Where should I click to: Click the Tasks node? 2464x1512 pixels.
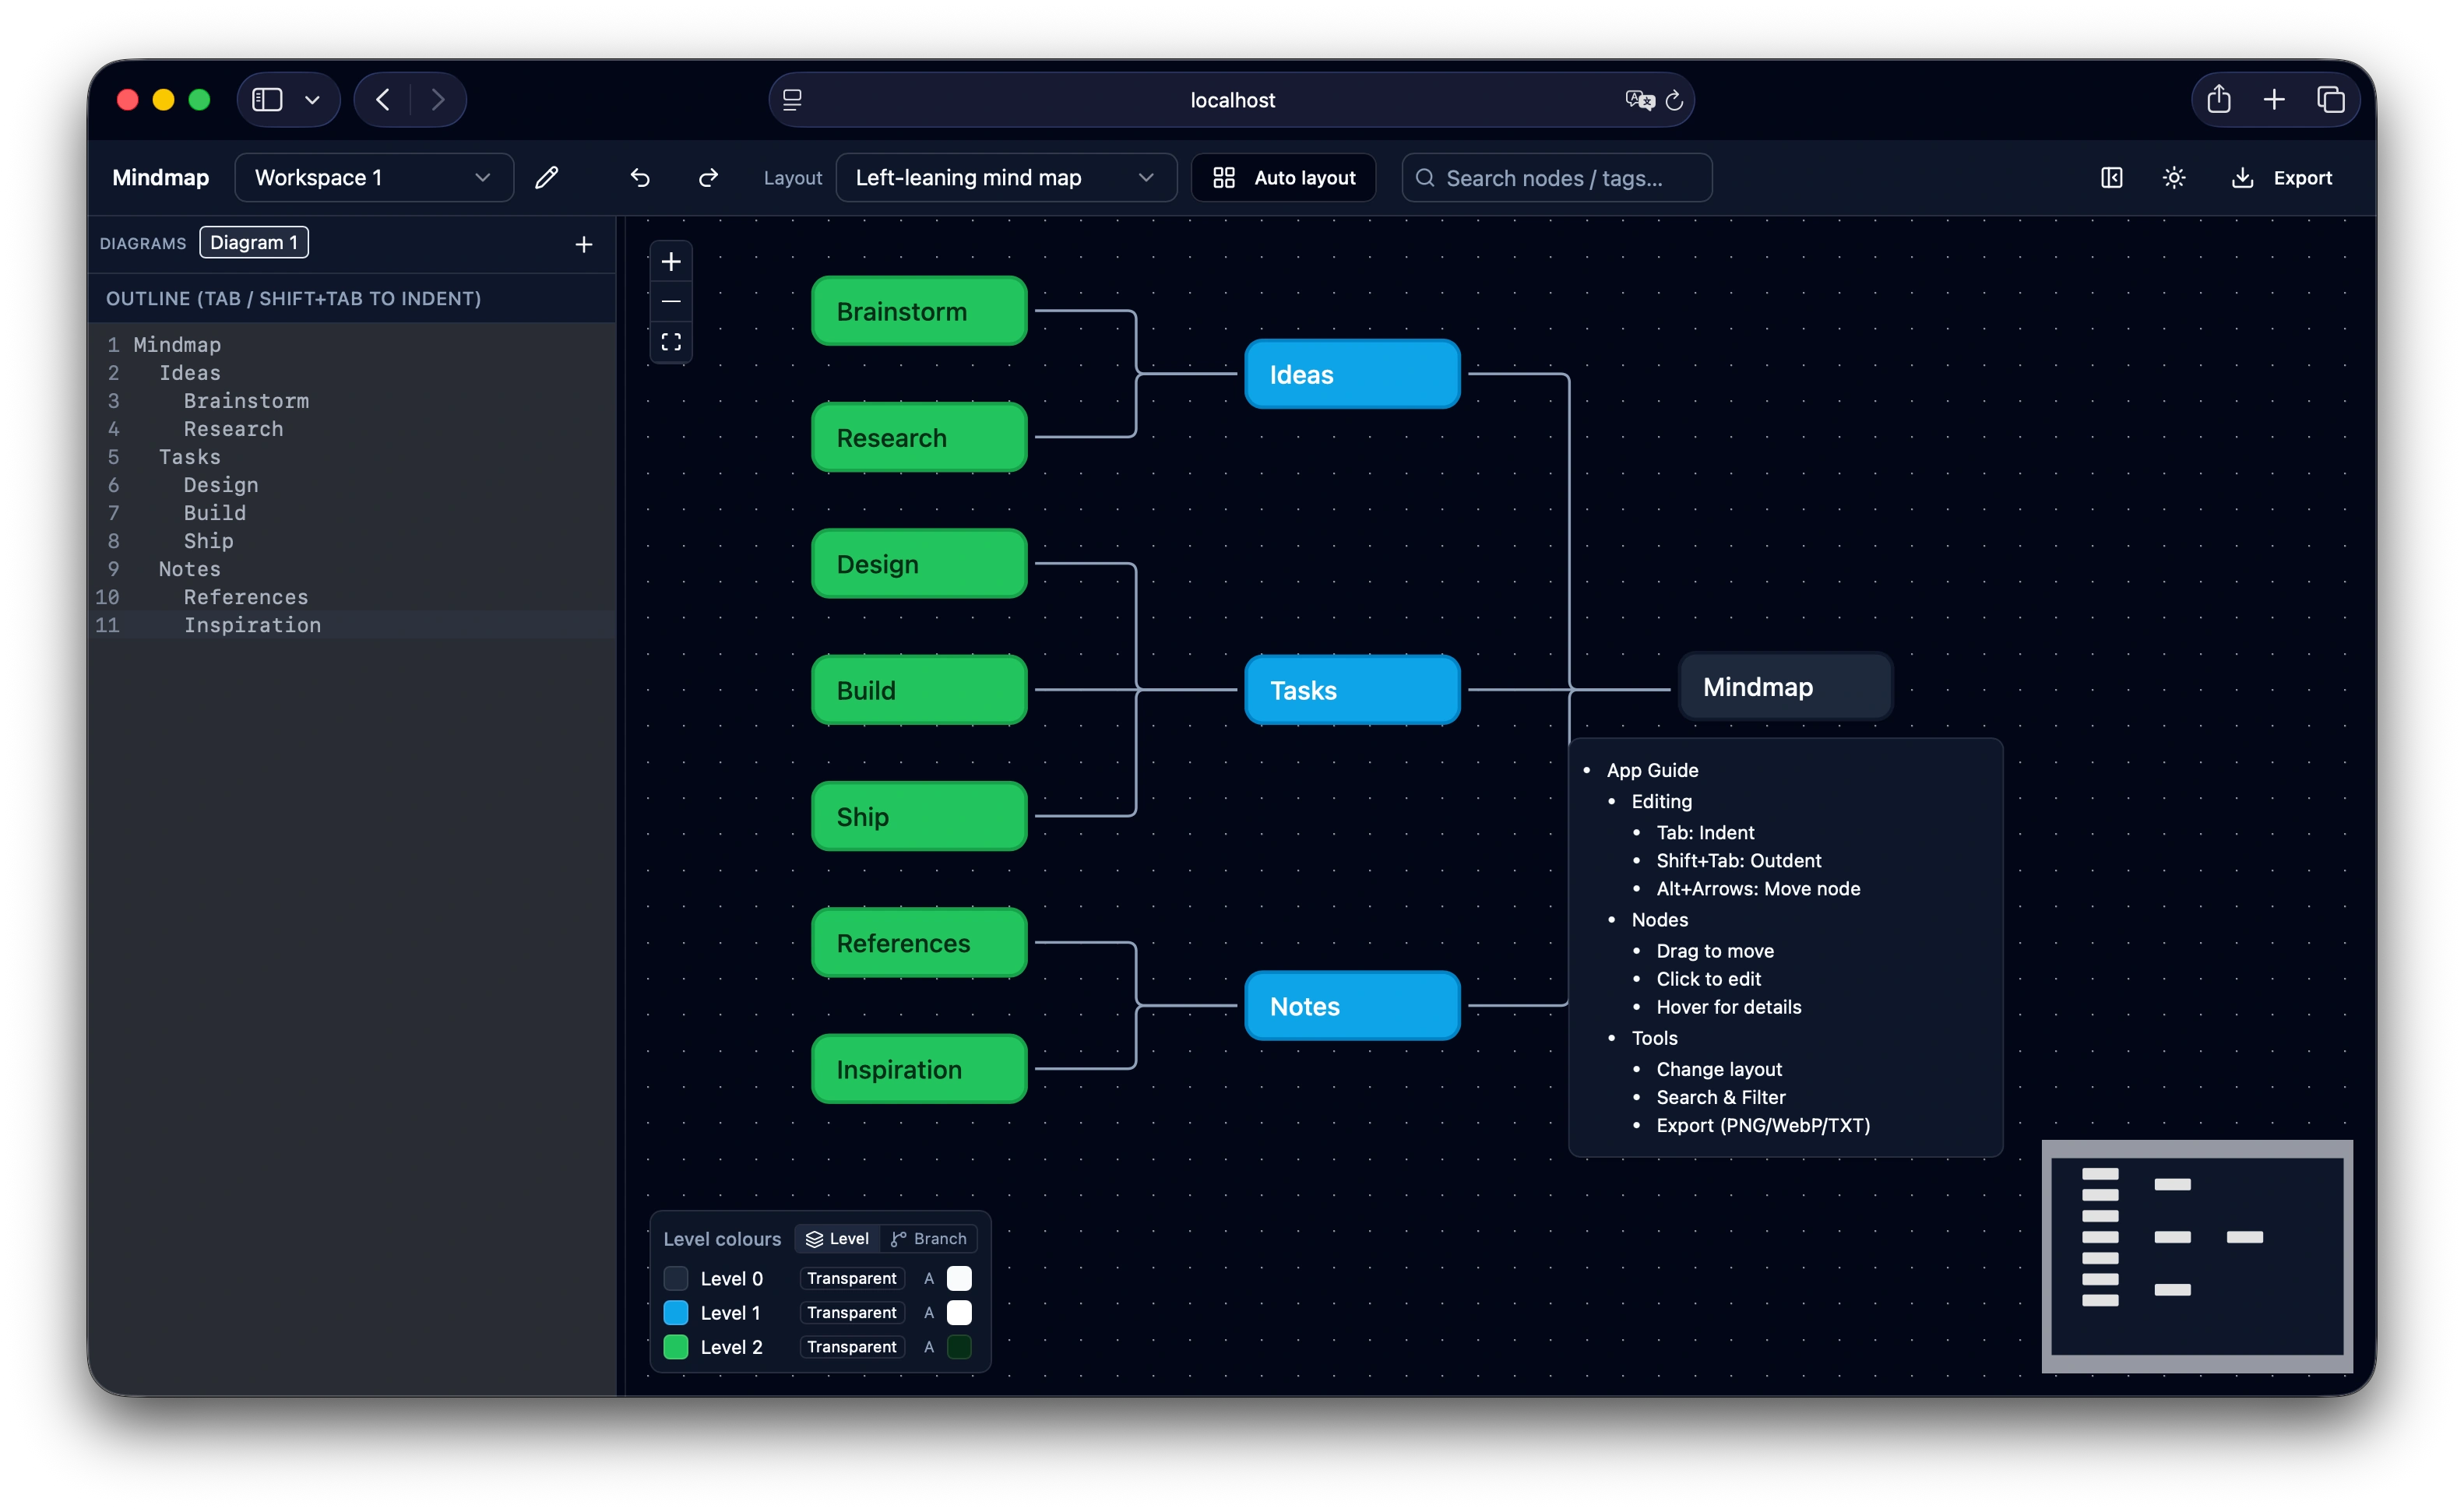pos(1352,690)
